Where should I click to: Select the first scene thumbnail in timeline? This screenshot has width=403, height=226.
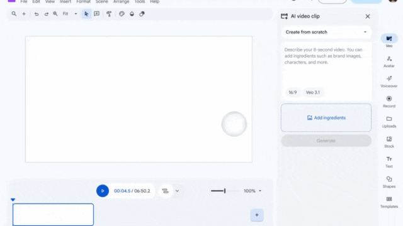point(53,215)
